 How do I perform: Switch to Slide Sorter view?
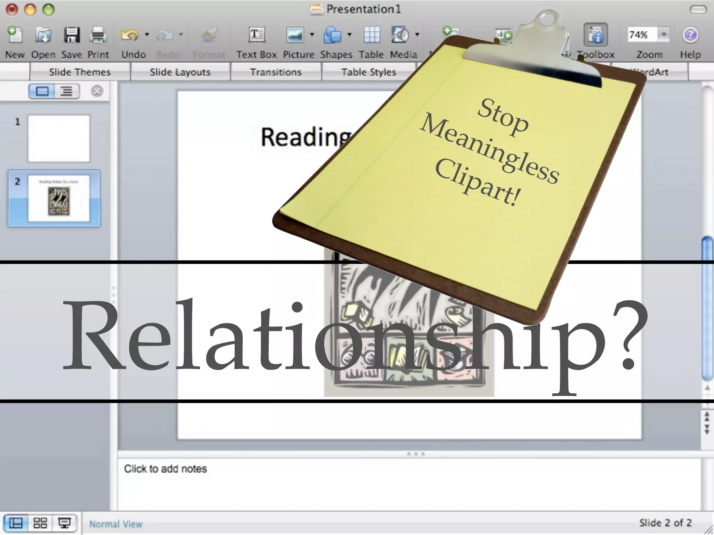coord(40,523)
